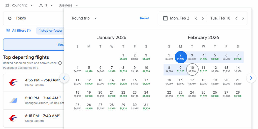
Task: Click the next month arrow on the calendar
Action: [x=251, y=78]
